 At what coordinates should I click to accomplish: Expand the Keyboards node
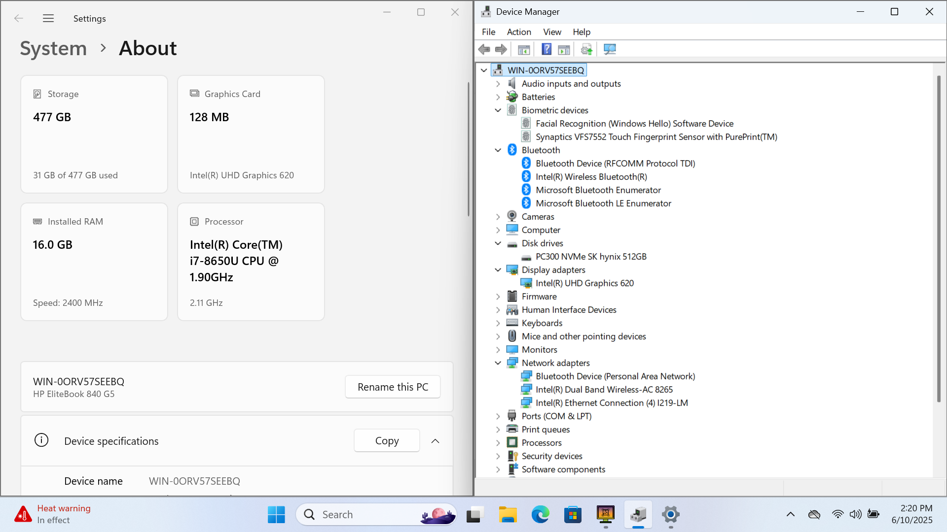(498, 323)
